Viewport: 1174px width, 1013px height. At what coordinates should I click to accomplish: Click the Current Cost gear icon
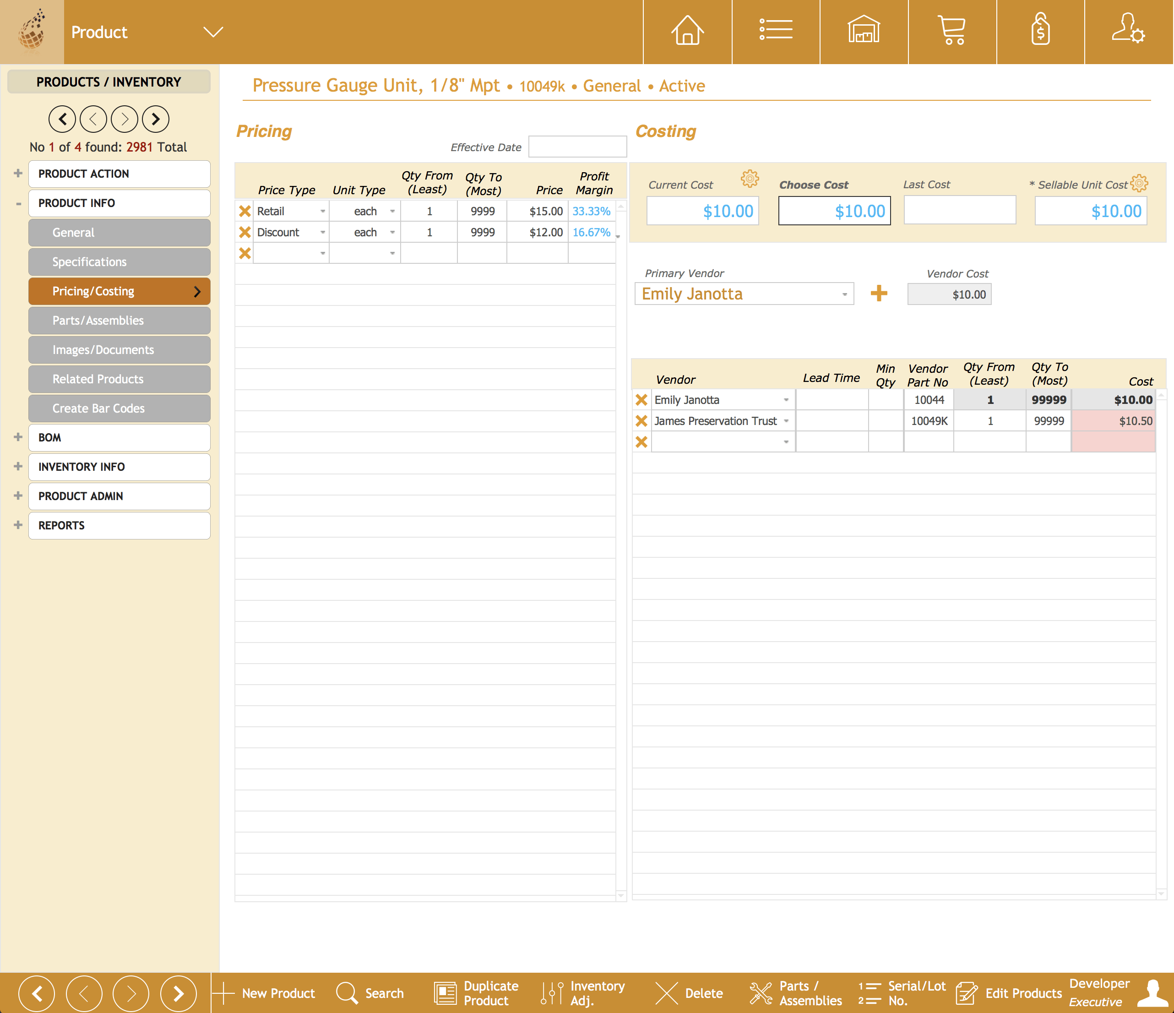pos(750,179)
